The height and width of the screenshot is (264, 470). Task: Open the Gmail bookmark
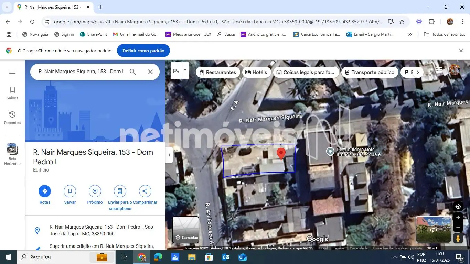136,34
